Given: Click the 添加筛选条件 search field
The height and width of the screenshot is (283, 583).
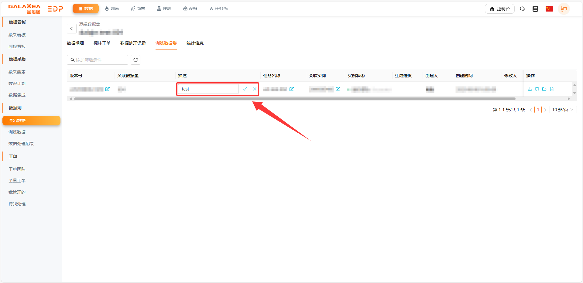Looking at the screenshot, I should pyautogui.click(x=98, y=60).
